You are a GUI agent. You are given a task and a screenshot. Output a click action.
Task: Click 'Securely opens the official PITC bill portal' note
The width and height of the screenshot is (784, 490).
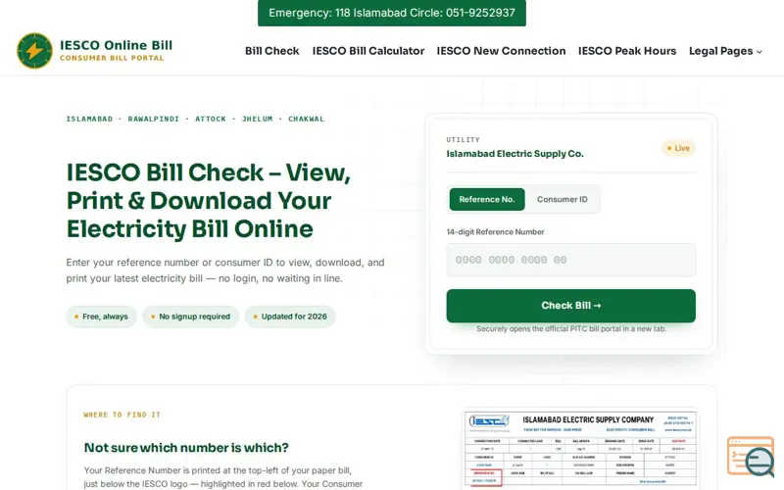click(x=571, y=329)
